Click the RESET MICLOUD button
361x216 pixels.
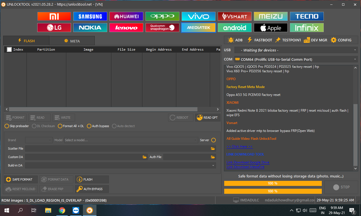tap(21, 189)
